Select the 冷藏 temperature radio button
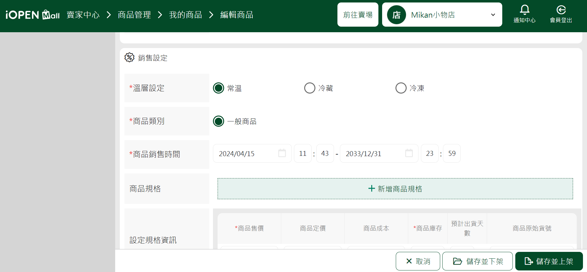The height and width of the screenshot is (272, 587). pos(309,88)
